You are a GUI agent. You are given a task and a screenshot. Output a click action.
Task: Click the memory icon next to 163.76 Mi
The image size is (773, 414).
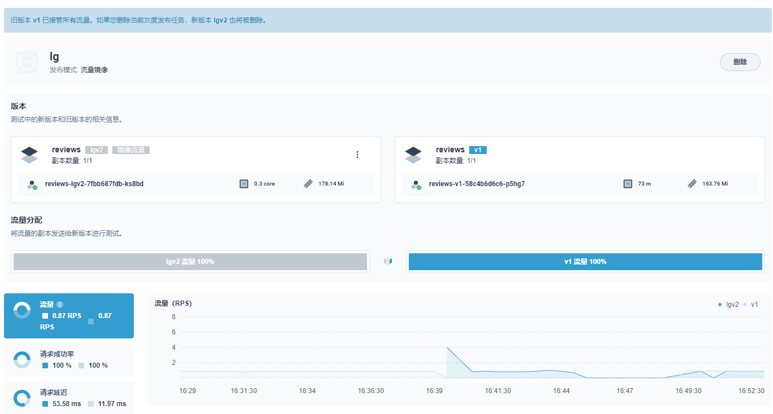tap(692, 184)
